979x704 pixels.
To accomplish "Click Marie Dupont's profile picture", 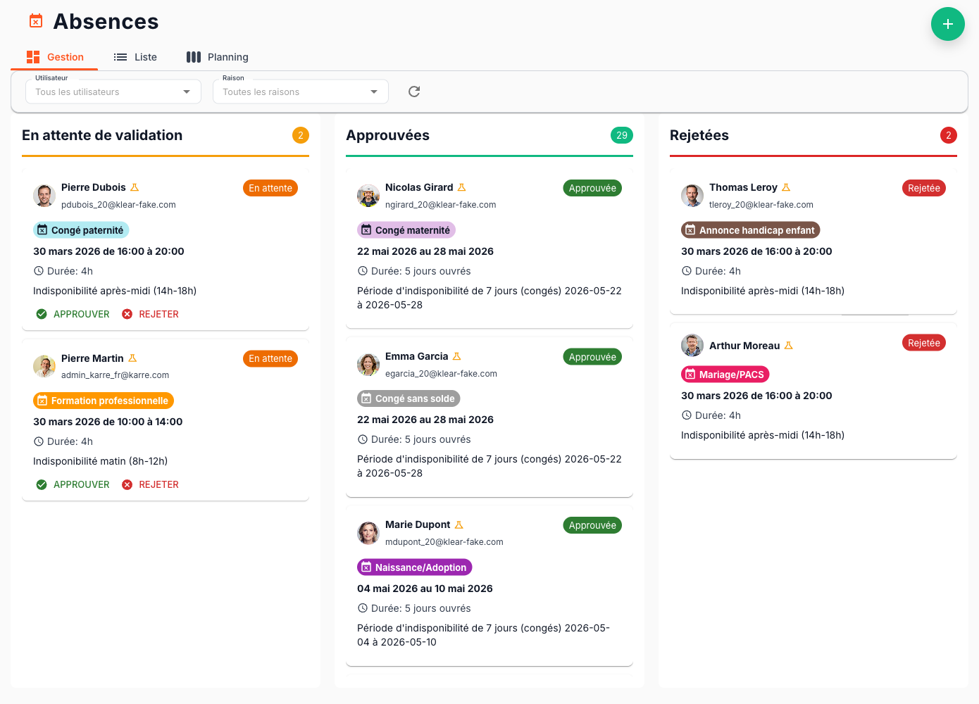I will coord(368,533).
